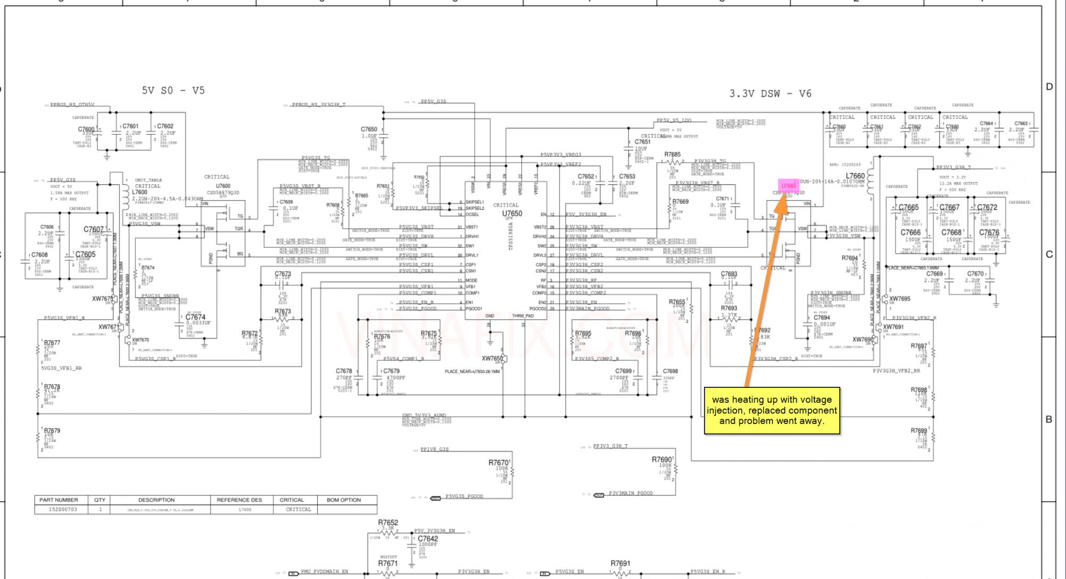Select the yellow heating-up annotation note
Screen dimensions: 1066x579
point(772,410)
